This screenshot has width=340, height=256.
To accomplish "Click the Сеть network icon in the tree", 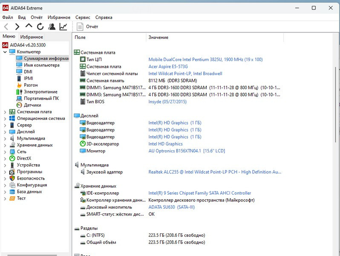I will (x=12, y=152).
